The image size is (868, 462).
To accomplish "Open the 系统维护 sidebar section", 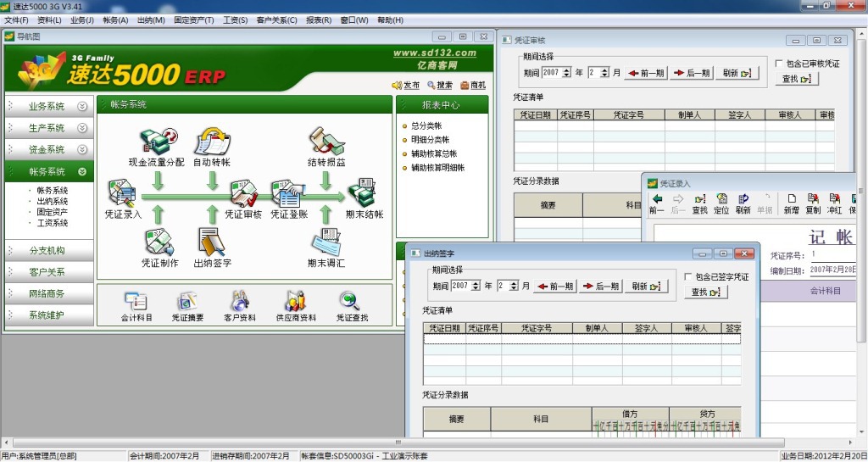I will point(48,314).
